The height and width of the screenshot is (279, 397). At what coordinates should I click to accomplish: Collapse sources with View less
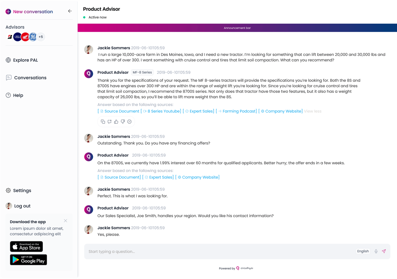(313, 111)
